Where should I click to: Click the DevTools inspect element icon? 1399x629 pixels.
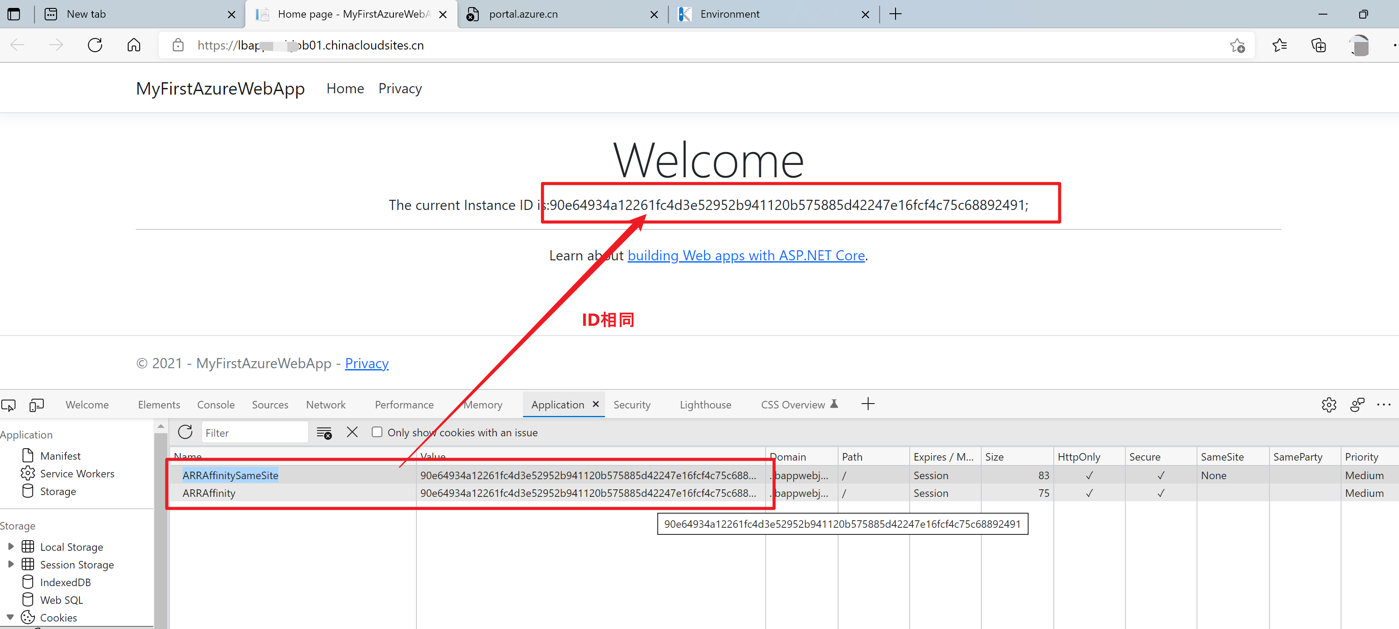pos(9,404)
